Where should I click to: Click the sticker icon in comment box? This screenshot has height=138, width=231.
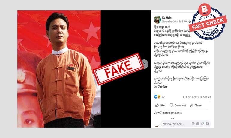208,124
